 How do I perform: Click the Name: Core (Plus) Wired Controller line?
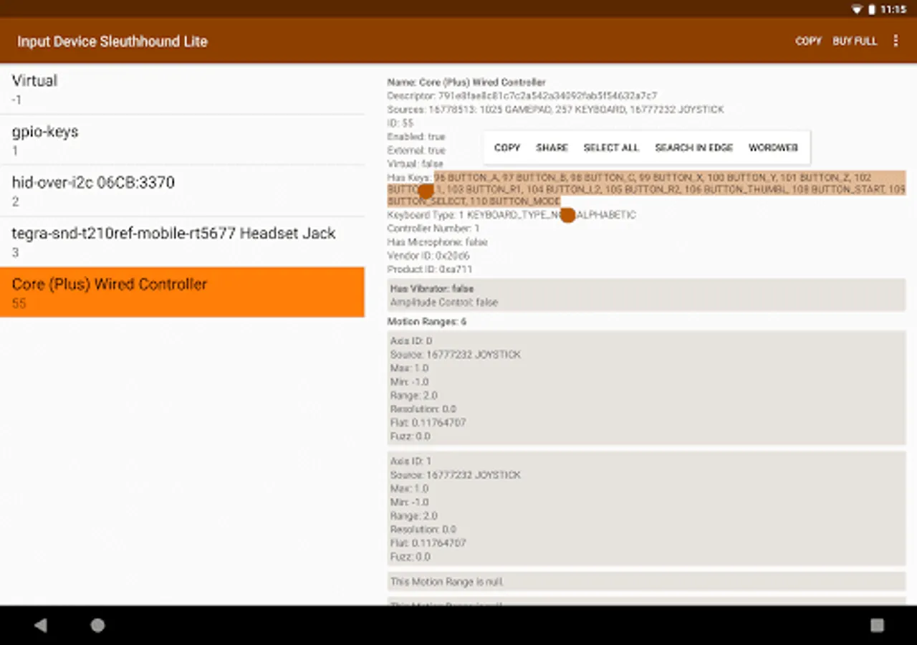[x=466, y=82]
